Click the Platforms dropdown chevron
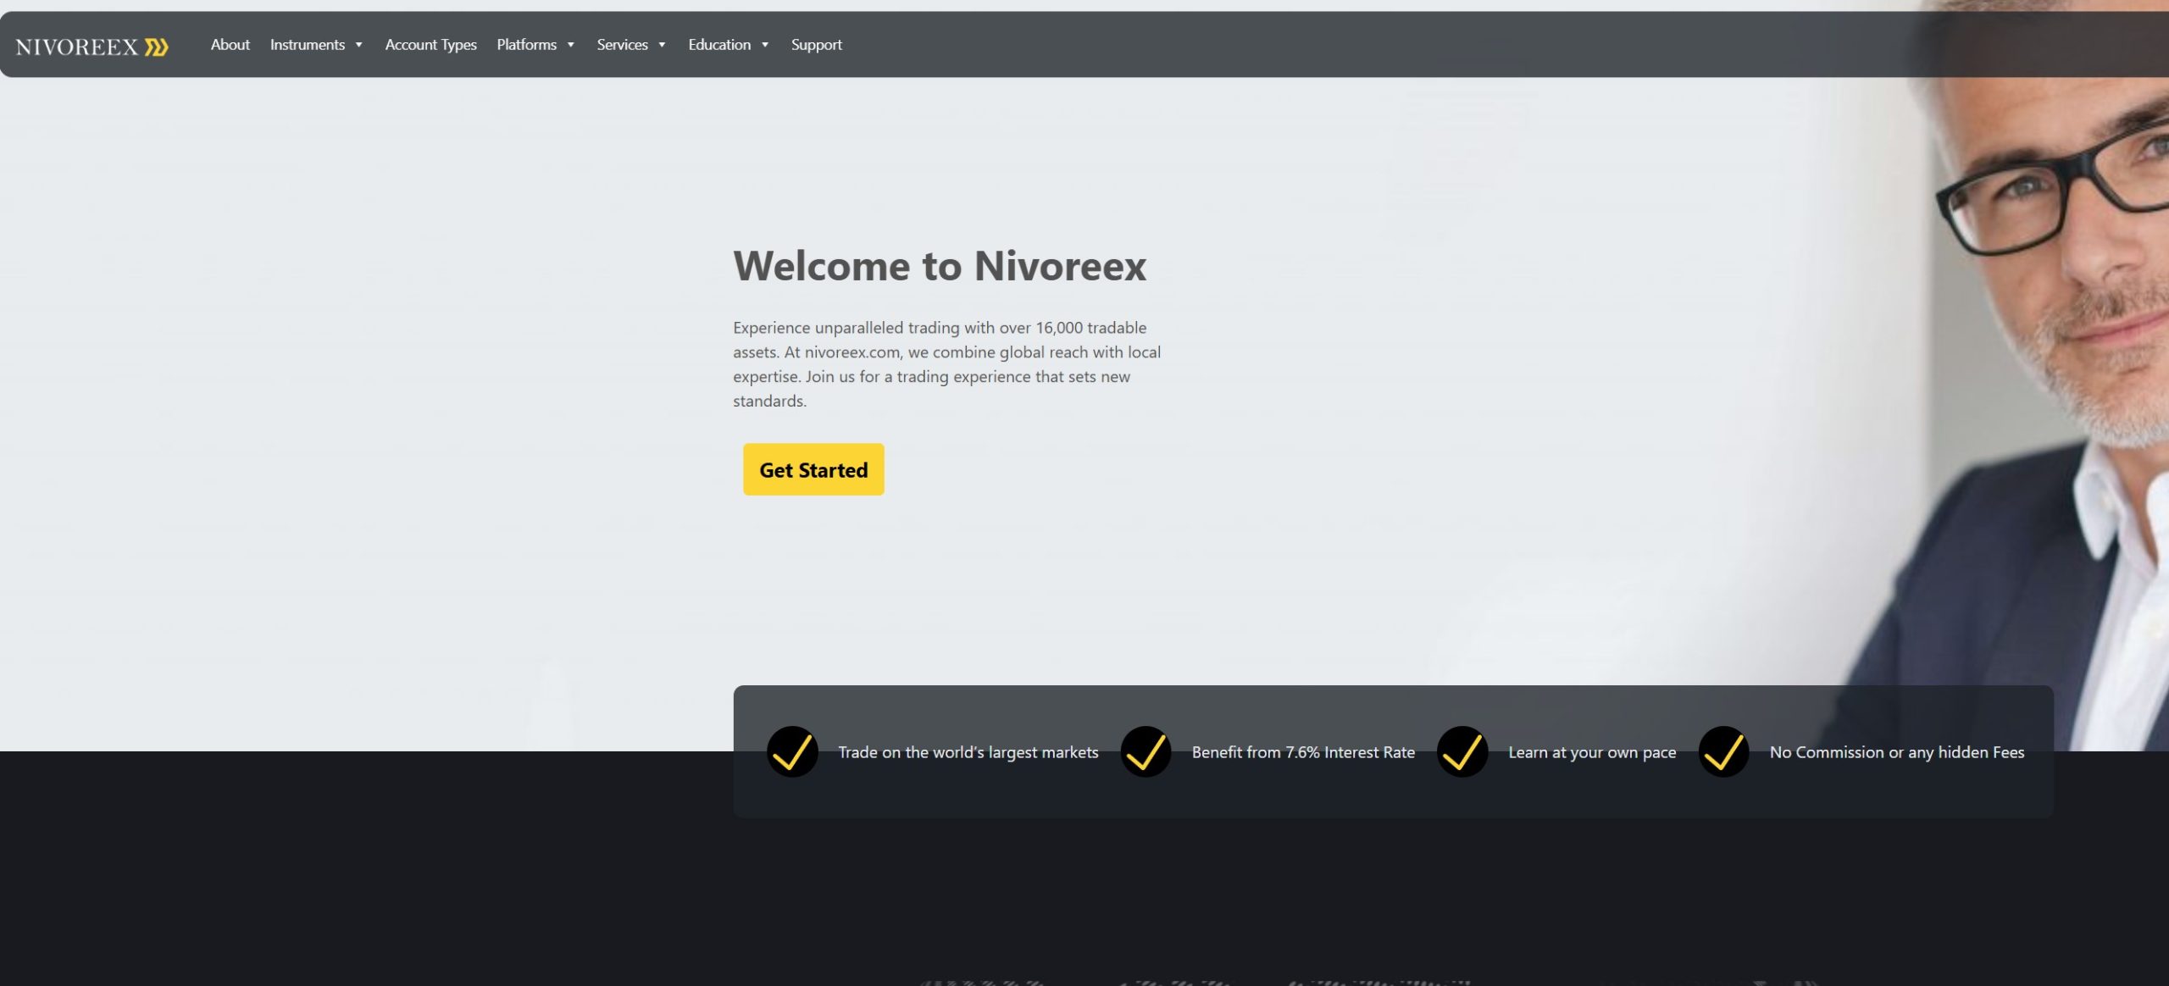This screenshot has width=2169, height=986. point(571,45)
